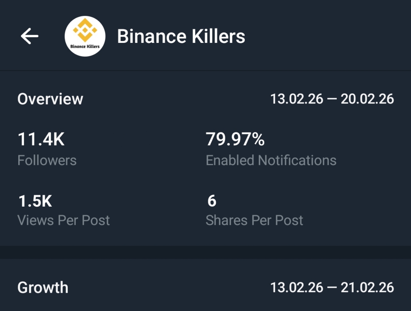Screen dimensions: 411x311
Task: Click the Followers label
Action: [x=47, y=160]
